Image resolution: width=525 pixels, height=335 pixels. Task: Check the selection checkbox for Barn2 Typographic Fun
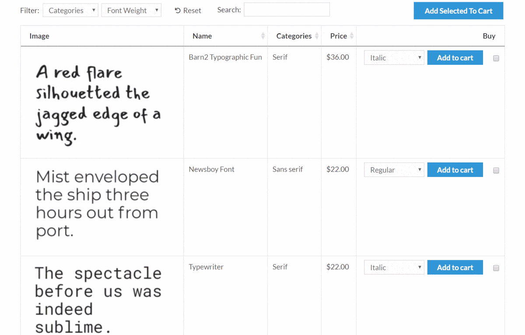coord(496,58)
